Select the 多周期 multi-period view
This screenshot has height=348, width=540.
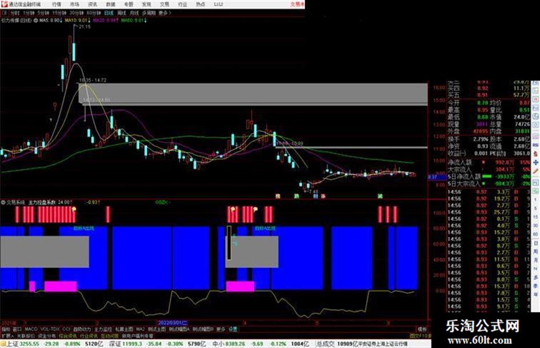[149, 13]
